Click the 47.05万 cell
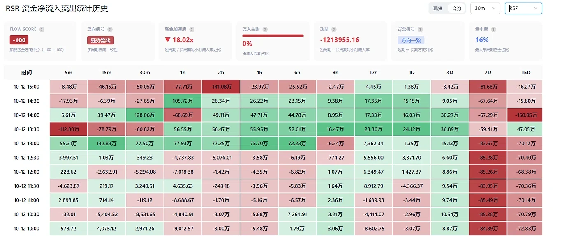This screenshot has height=236, width=571. 526,129
